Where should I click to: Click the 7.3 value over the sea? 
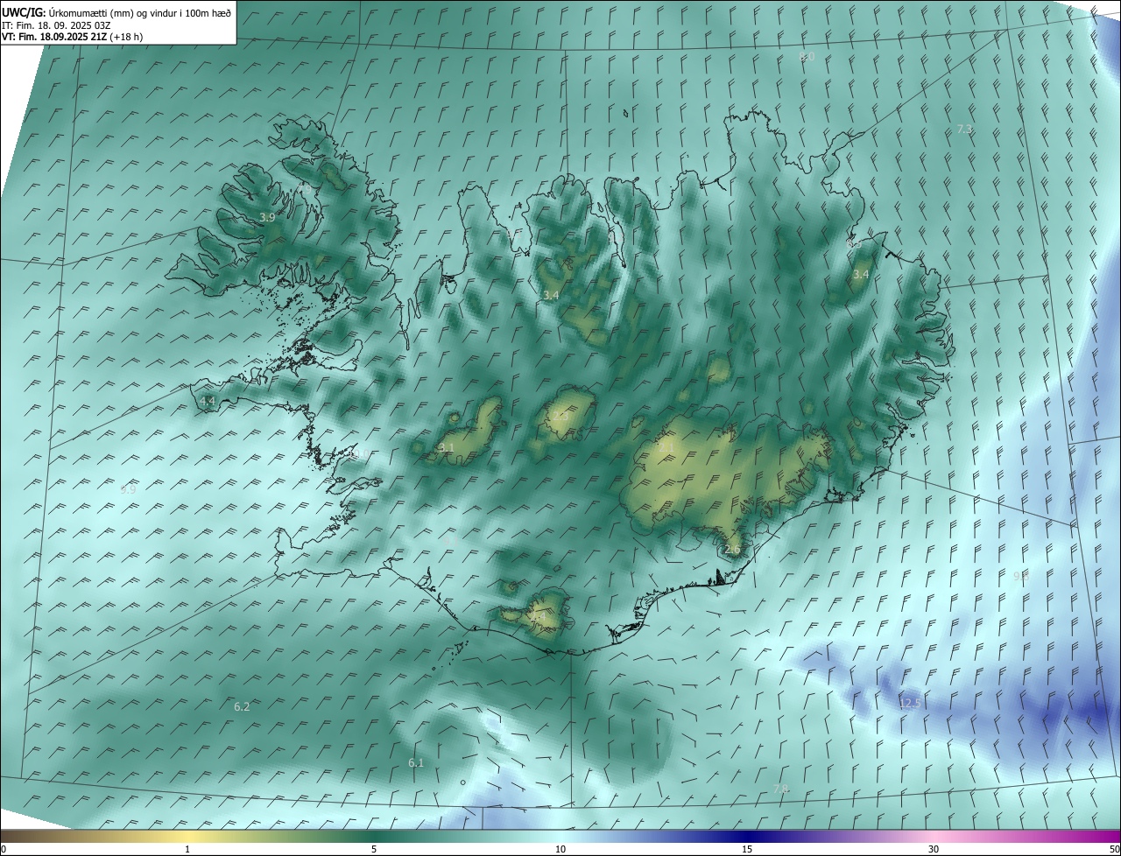(964, 129)
